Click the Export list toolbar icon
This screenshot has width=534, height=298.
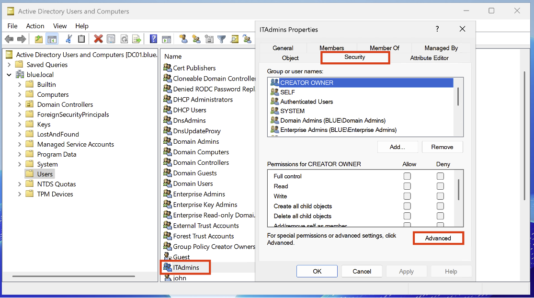136,39
